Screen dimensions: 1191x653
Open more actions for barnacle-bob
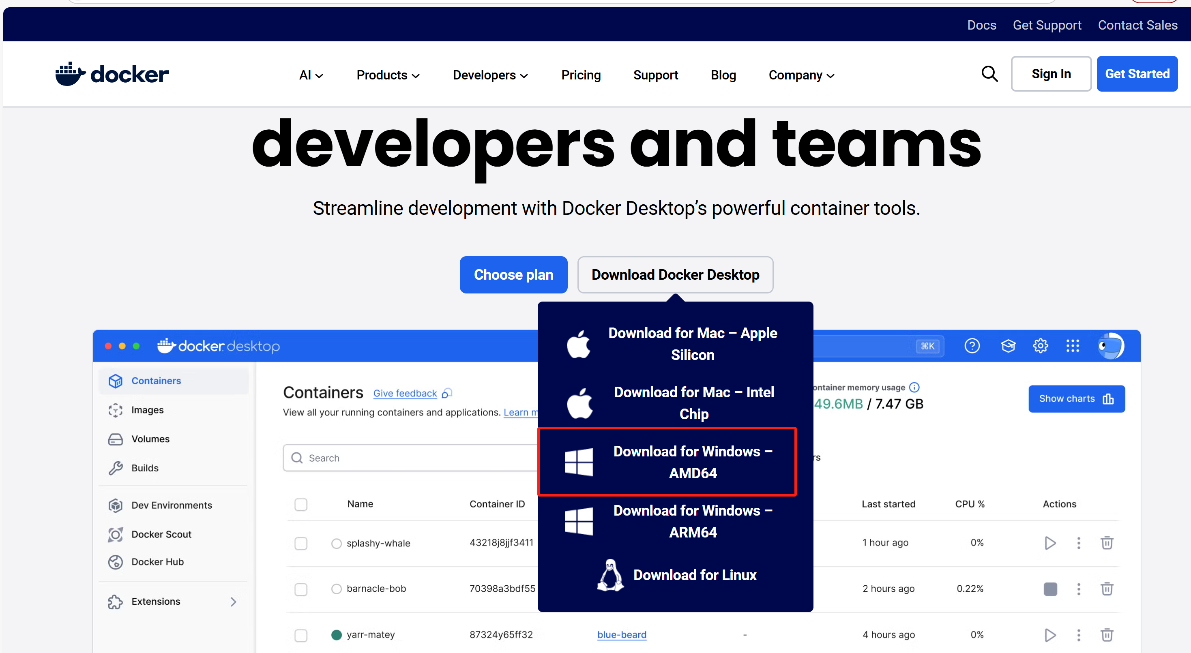pyautogui.click(x=1079, y=589)
